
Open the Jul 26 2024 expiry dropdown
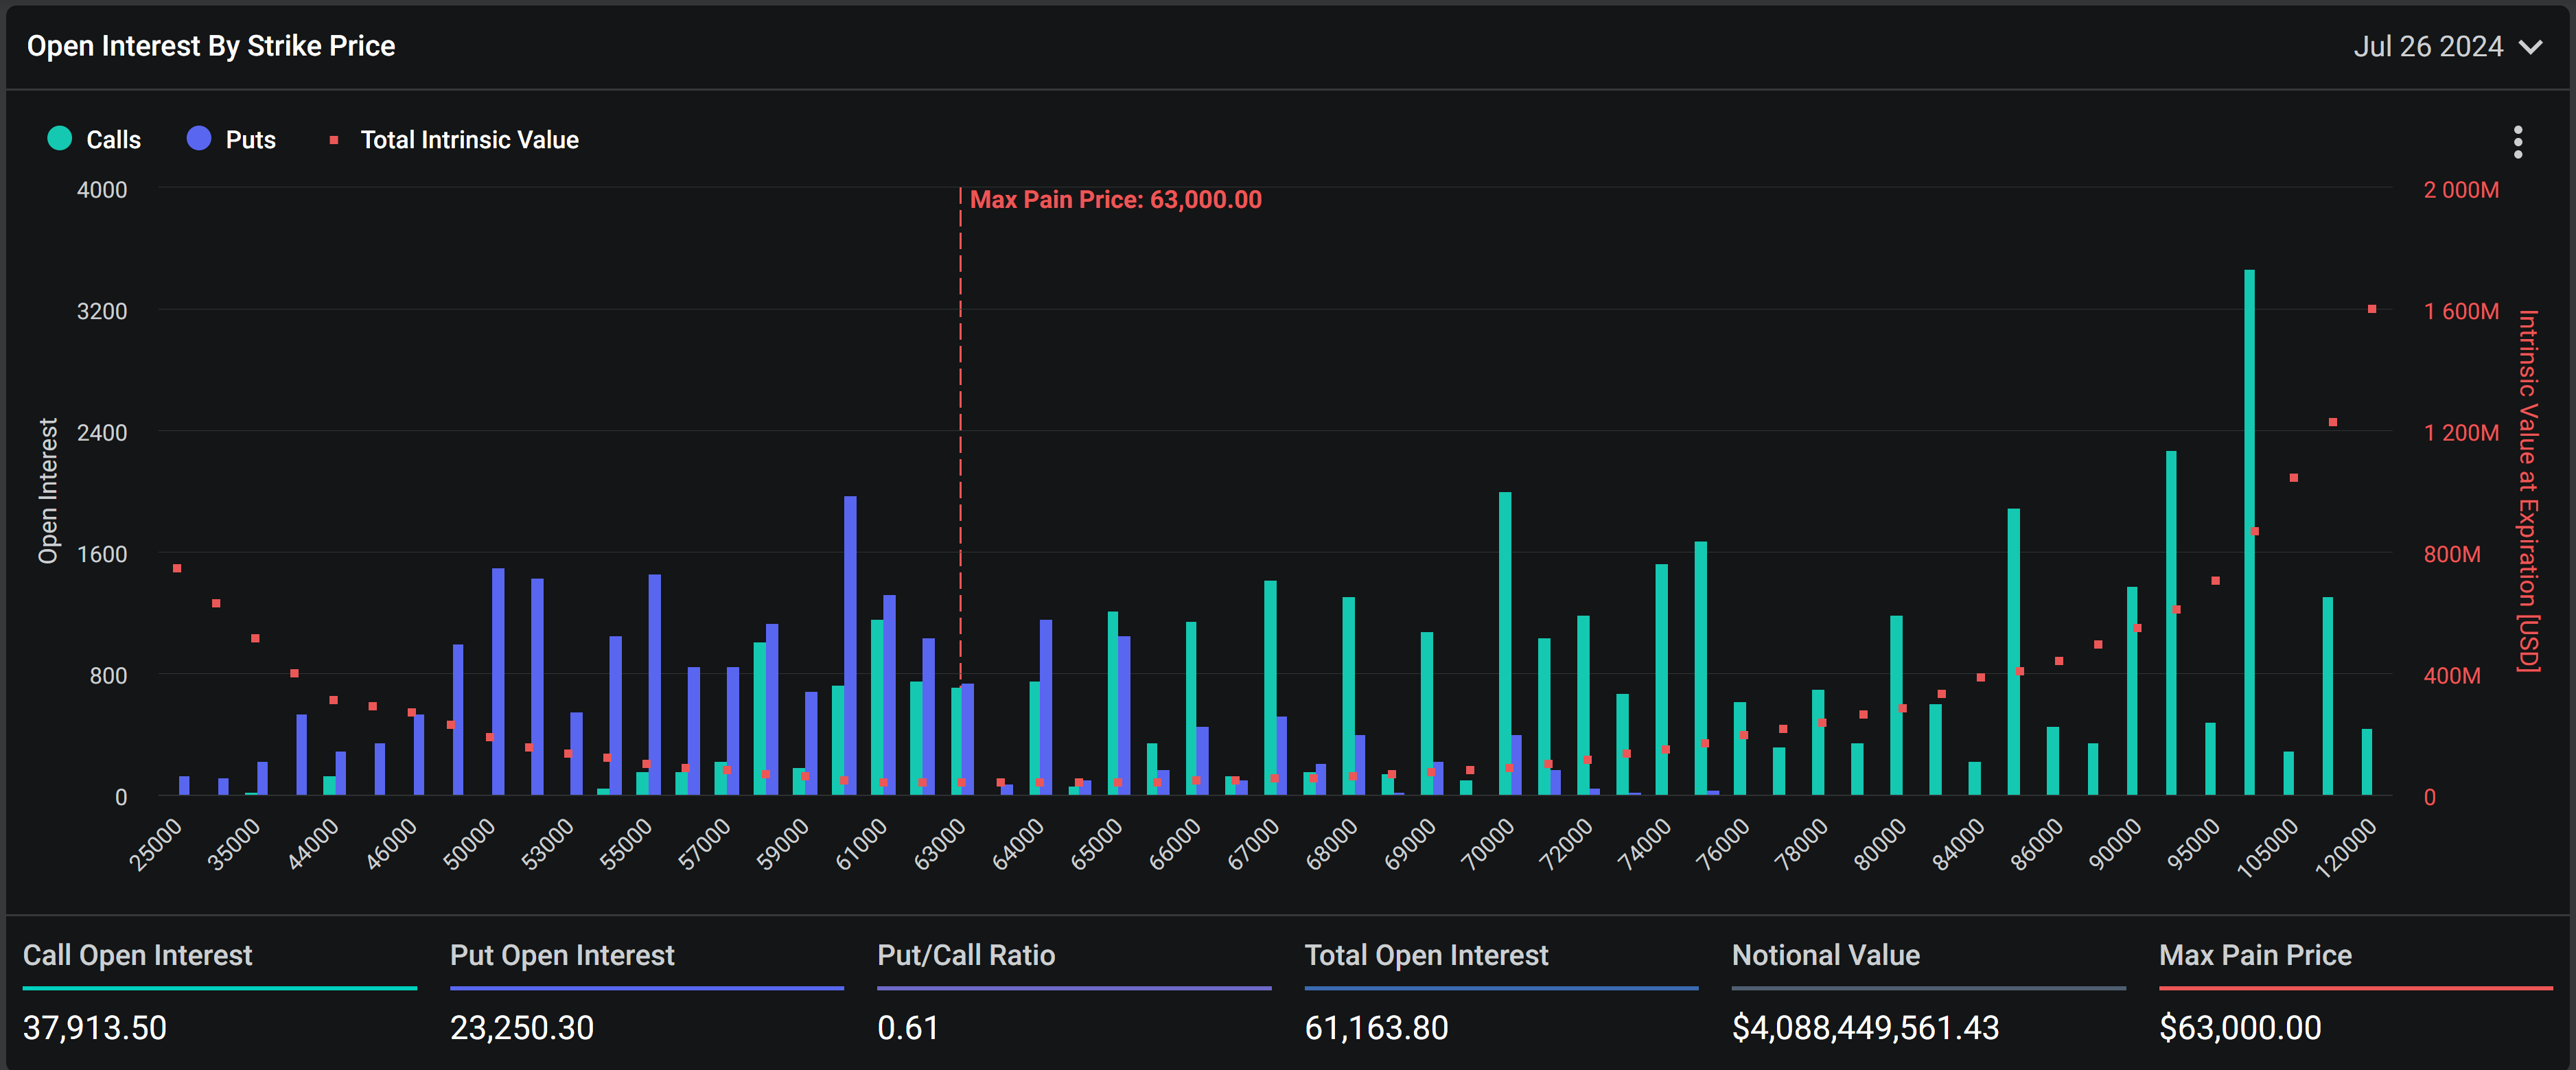2428,47
